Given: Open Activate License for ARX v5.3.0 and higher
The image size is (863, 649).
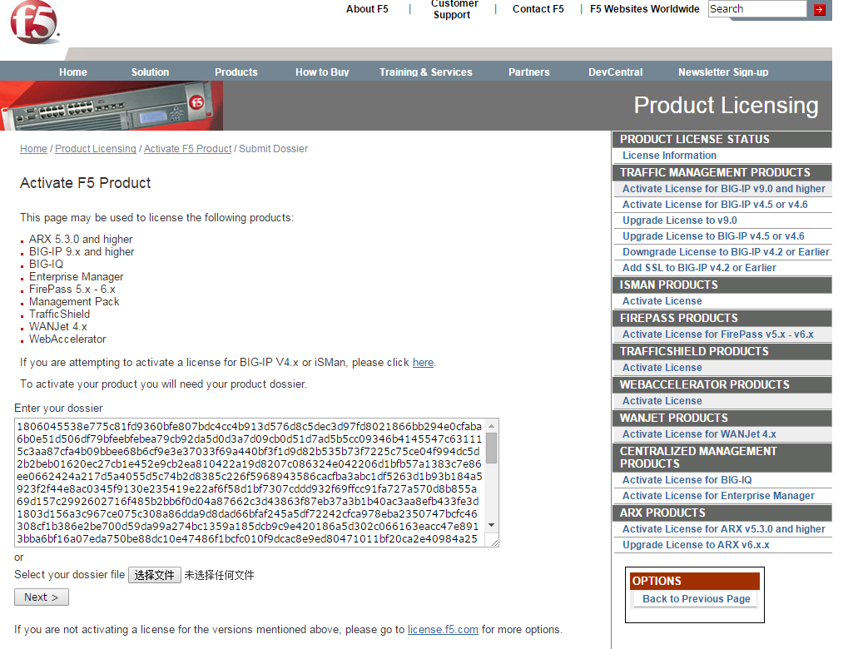Looking at the screenshot, I should click(724, 529).
